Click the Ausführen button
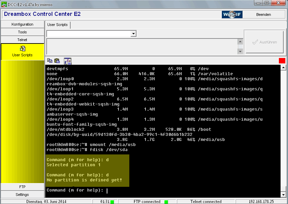 point(264,42)
